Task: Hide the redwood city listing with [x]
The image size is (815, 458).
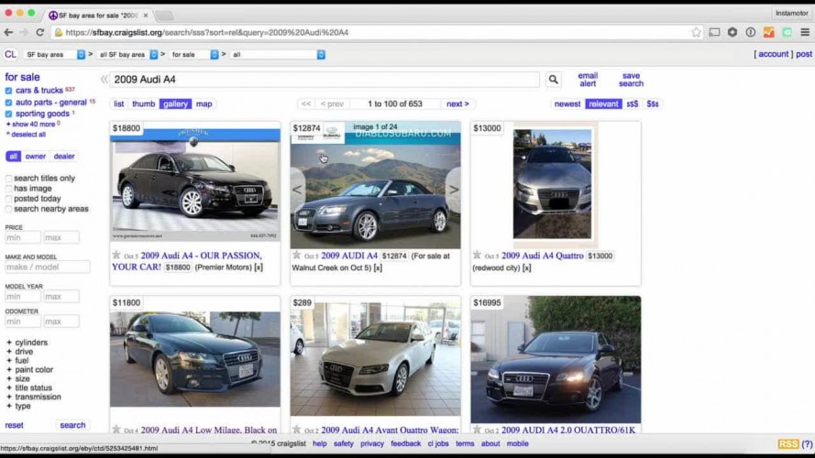Action: point(526,268)
